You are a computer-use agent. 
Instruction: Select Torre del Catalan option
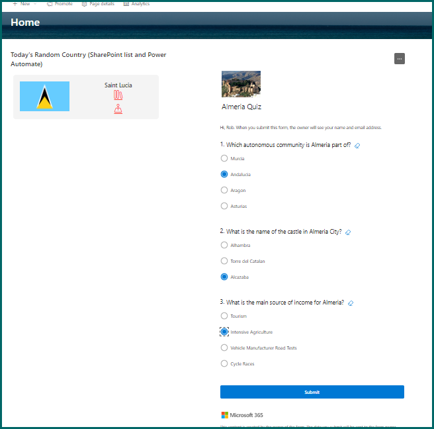[224, 261]
